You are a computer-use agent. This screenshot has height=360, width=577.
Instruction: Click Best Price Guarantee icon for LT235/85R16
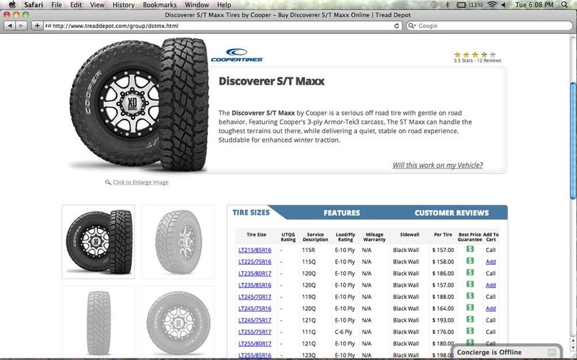[x=470, y=284]
